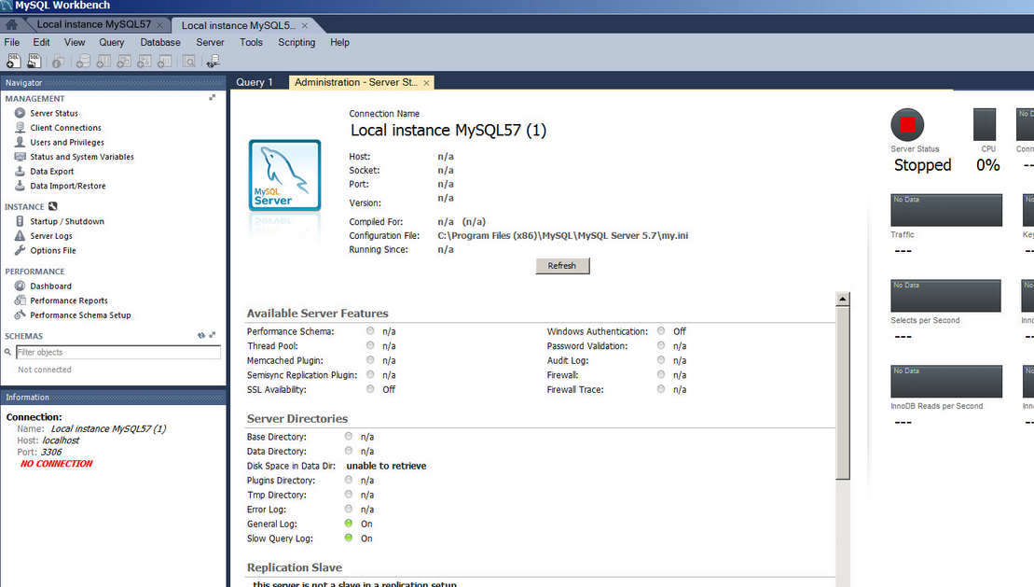Screen dimensions: 1034x587
Task: Click the CPU usage gauge
Action: click(x=985, y=124)
